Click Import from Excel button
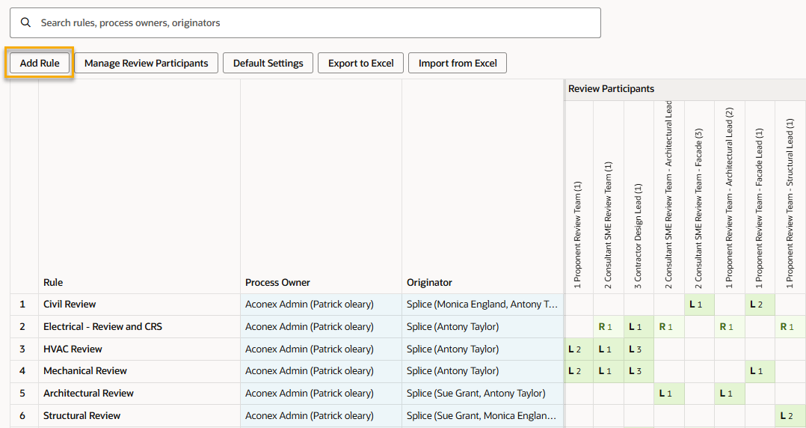The width and height of the screenshot is (806, 428). click(x=458, y=63)
